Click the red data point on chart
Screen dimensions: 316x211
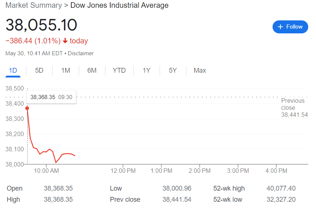click(x=27, y=108)
